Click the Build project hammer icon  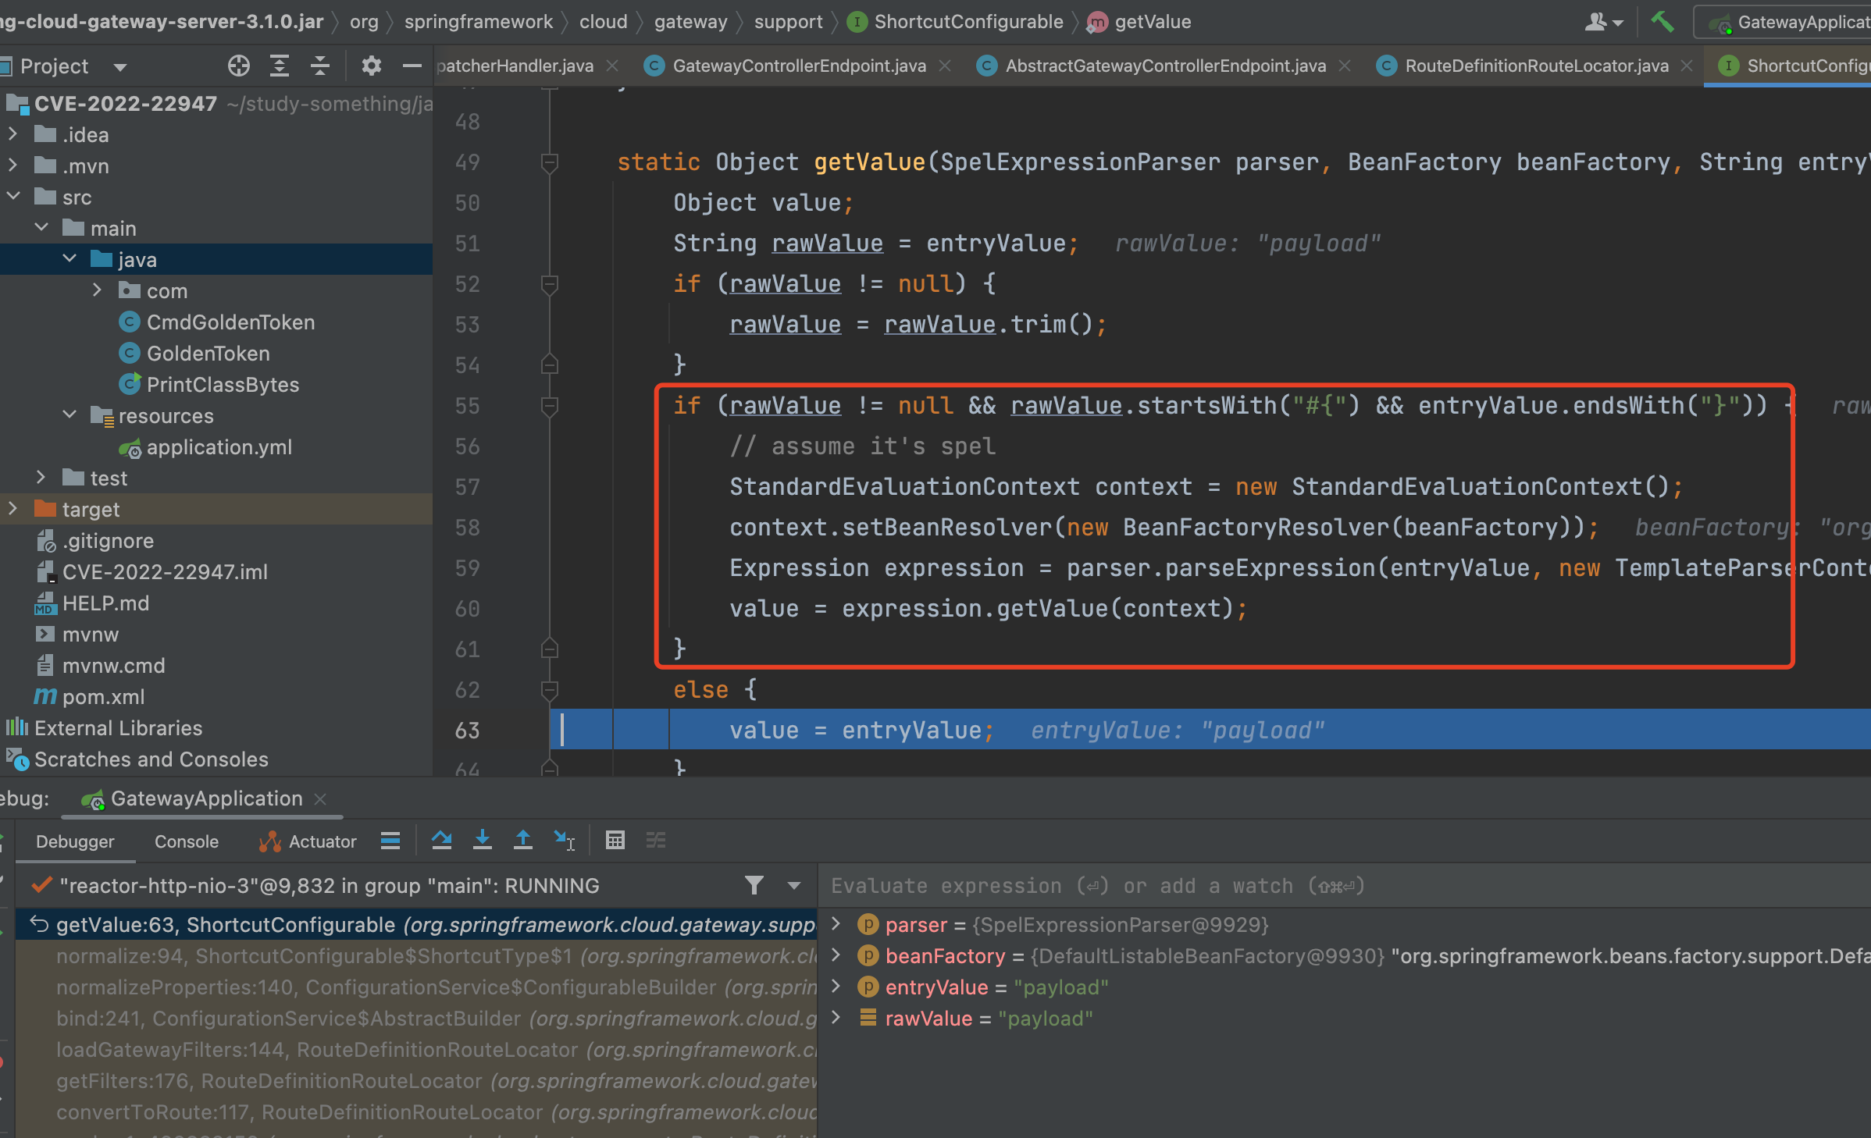[x=1662, y=22]
